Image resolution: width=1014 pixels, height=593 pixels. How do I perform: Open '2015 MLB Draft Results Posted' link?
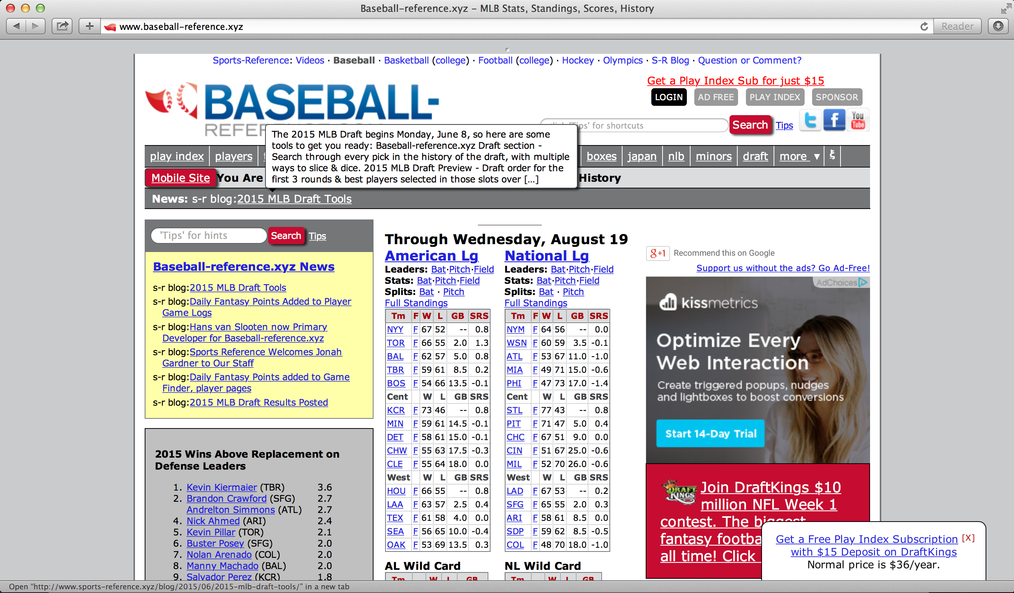259,402
